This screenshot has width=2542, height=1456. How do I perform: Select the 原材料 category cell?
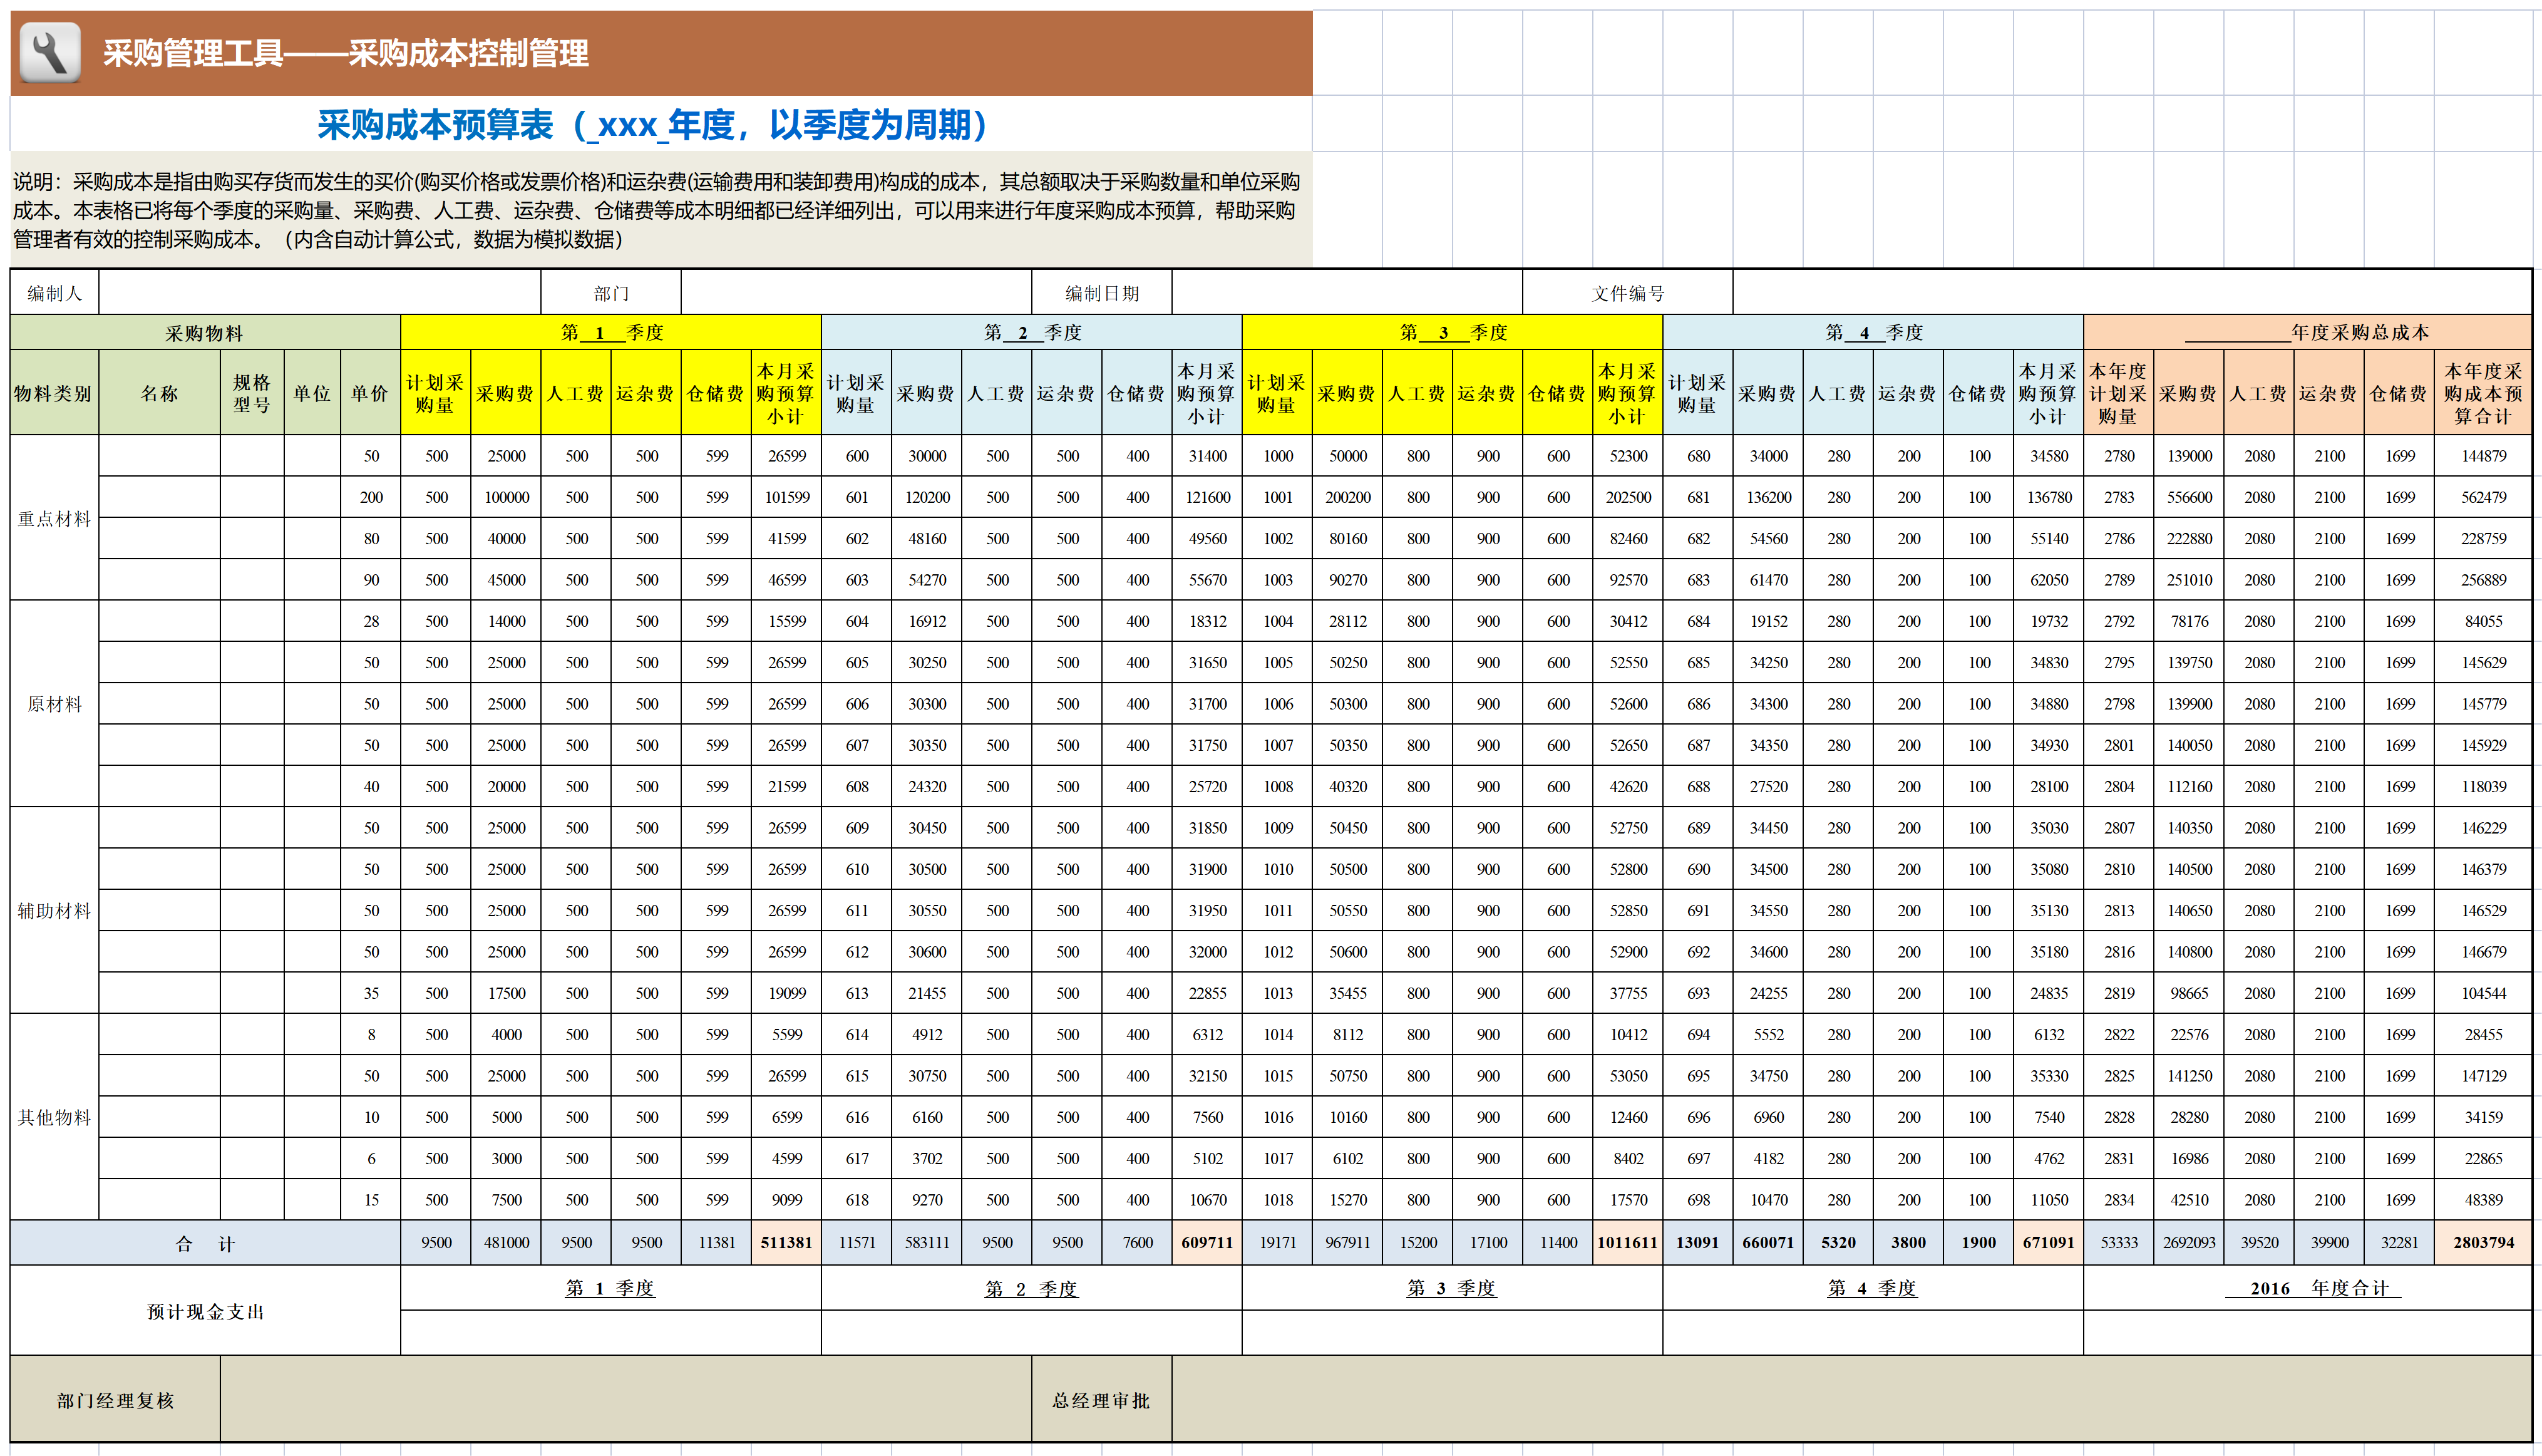pos(54,704)
